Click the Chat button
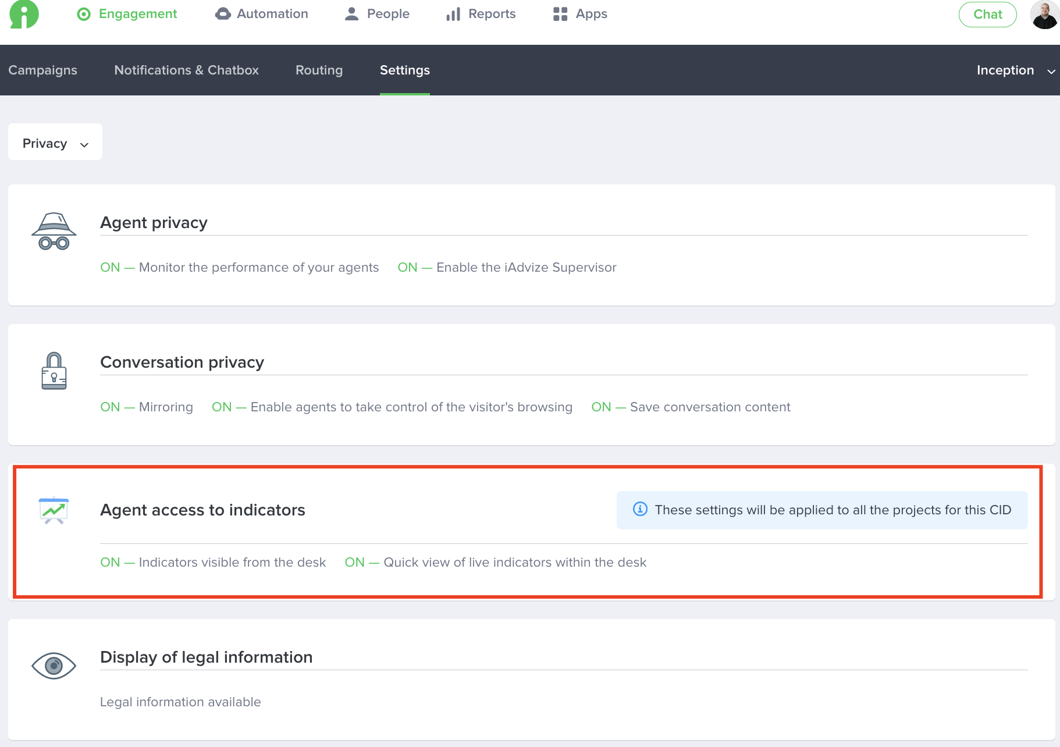The width and height of the screenshot is (1060, 747). (x=988, y=15)
